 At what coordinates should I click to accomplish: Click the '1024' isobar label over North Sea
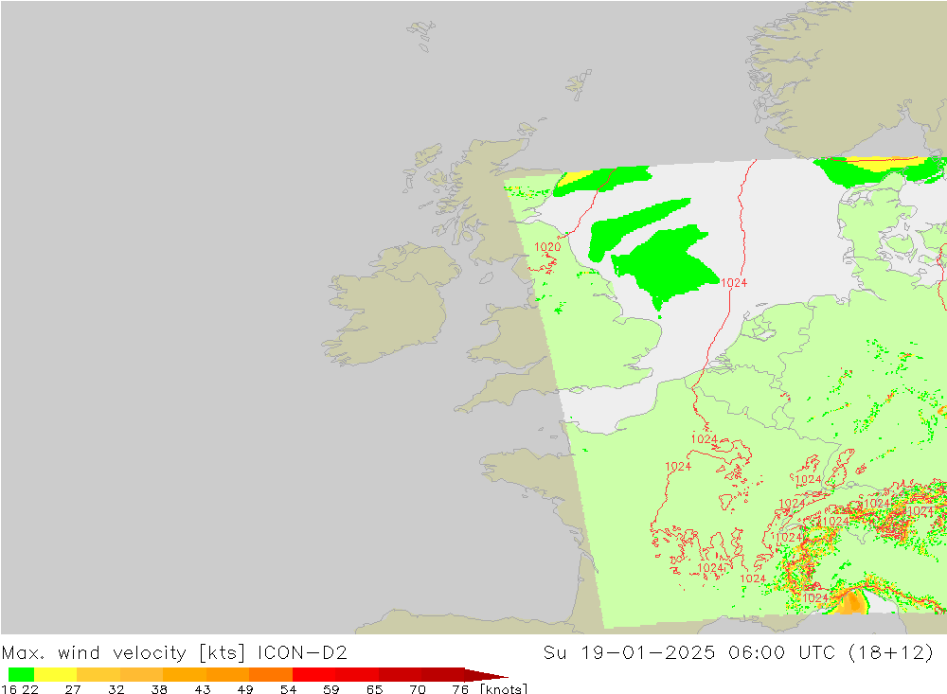point(734,283)
